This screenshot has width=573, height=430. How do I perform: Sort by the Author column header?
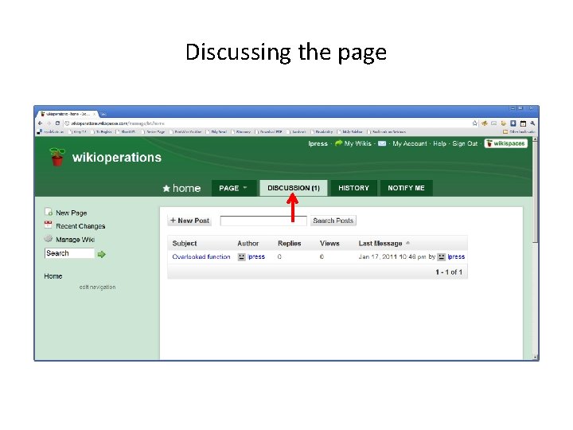tap(248, 243)
